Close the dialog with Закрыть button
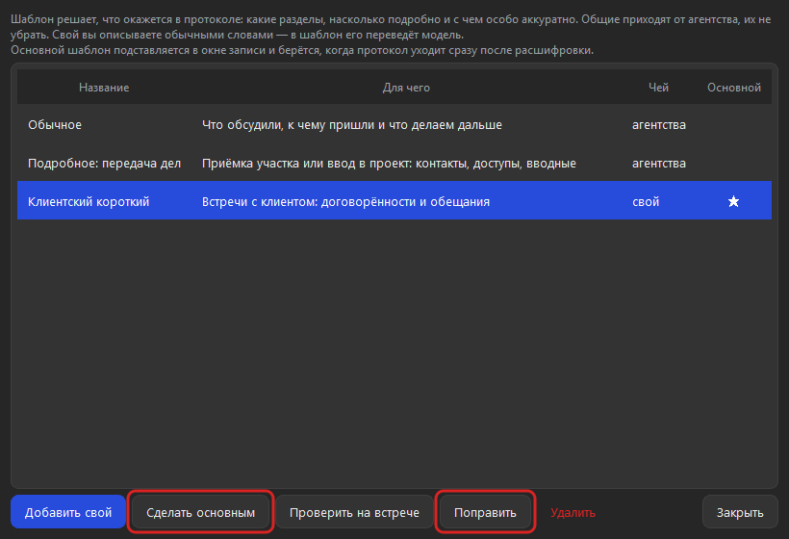Viewport: 789px width, 539px height. [x=740, y=512]
